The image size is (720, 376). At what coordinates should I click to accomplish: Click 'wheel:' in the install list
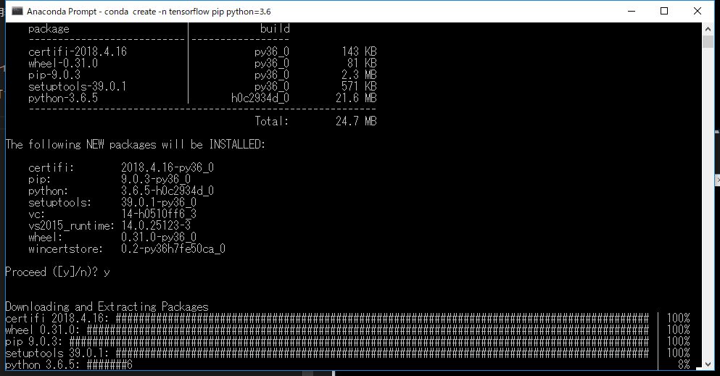[x=45, y=238]
